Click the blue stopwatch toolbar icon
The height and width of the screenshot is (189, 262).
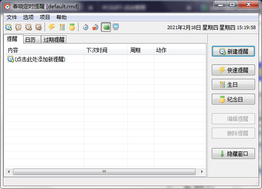(86, 27)
